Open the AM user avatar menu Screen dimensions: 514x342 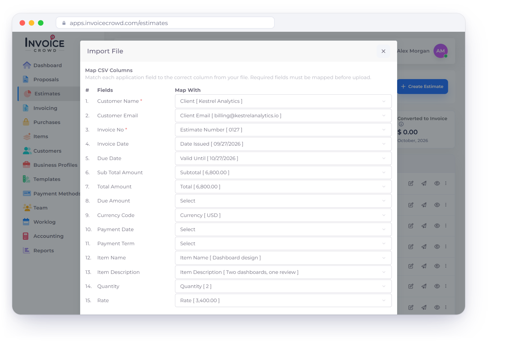[441, 51]
